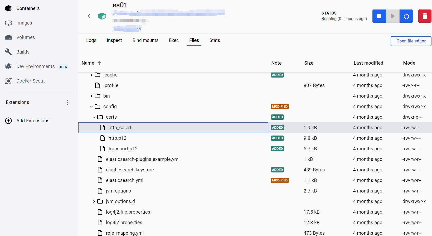Open Docker Scout label in sidebar
Image resolution: width=432 pixels, height=236 pixels.
[x=31, y=81]
